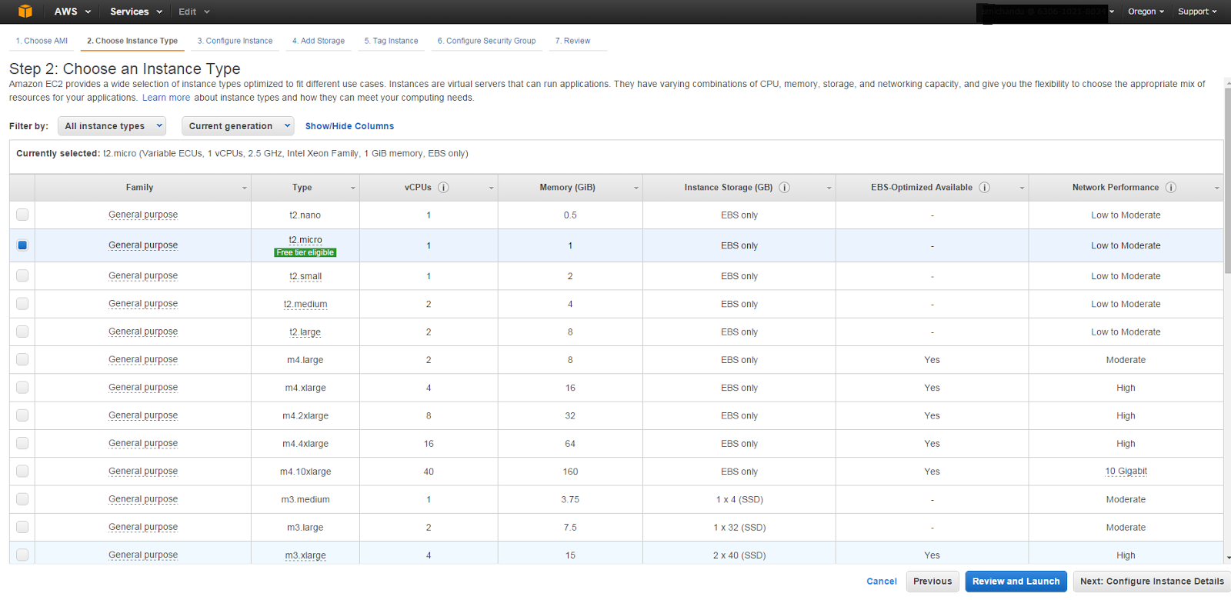Screen dimensions: 1231x600
Task: Go to the 7. Review tab
Action: [572, 41]
